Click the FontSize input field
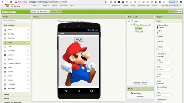 point(164,50)
